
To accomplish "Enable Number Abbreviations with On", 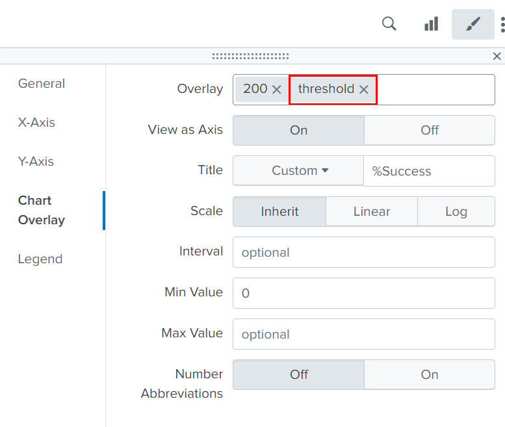I will tap(430, 374).
